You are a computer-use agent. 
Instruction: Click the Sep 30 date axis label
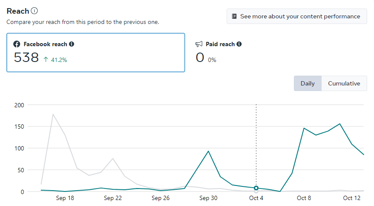[x=208, y=198]
